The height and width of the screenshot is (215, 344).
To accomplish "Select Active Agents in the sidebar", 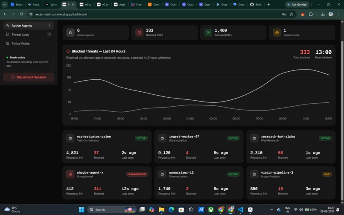I will point(28,26).
